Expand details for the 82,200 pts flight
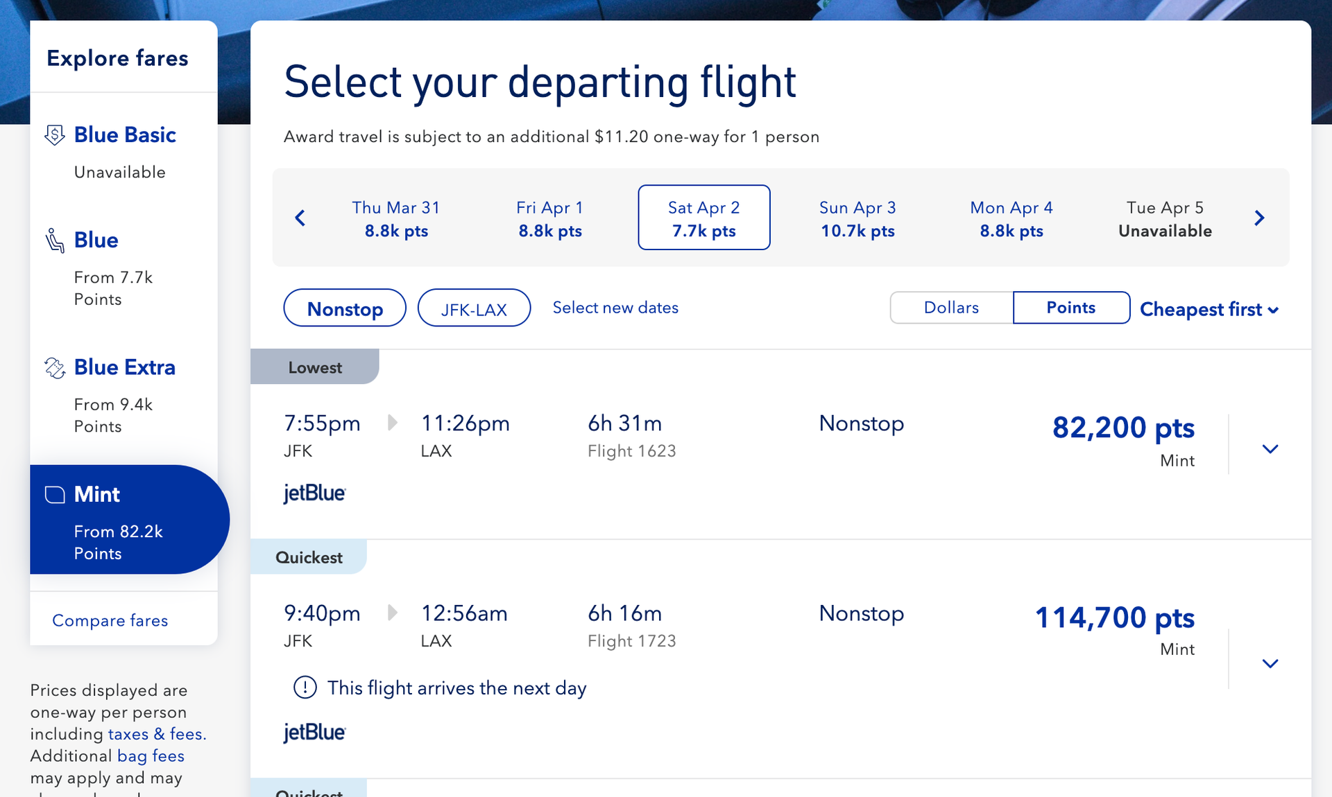Image resolution: width=1332 pixels, height=797 pixels. (x=1270, y=448)
